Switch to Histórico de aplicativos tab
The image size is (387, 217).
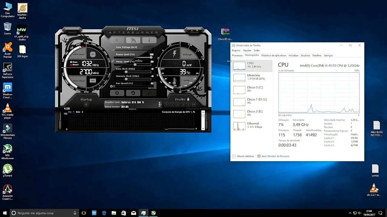pos(274,55)
